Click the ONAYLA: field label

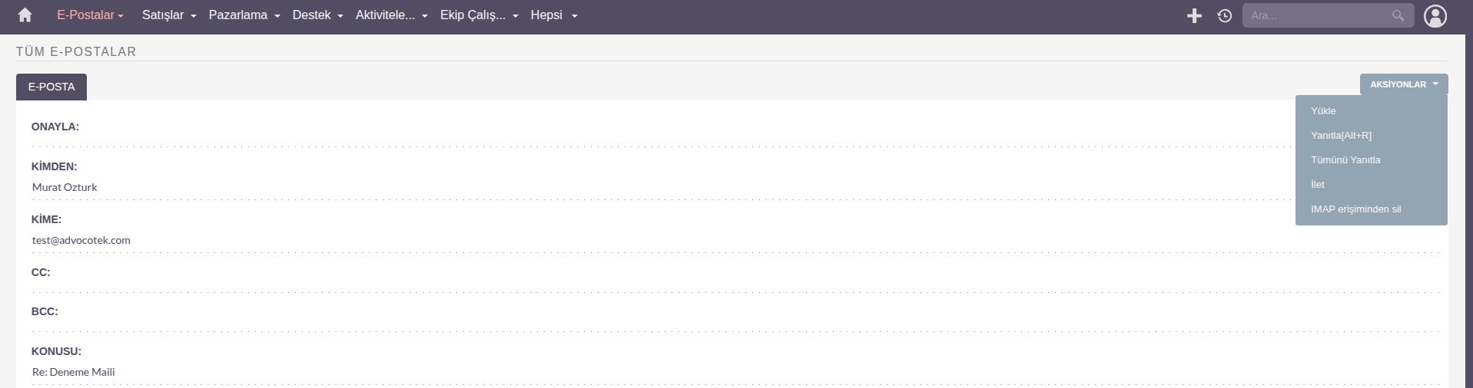tap(55, 127)
